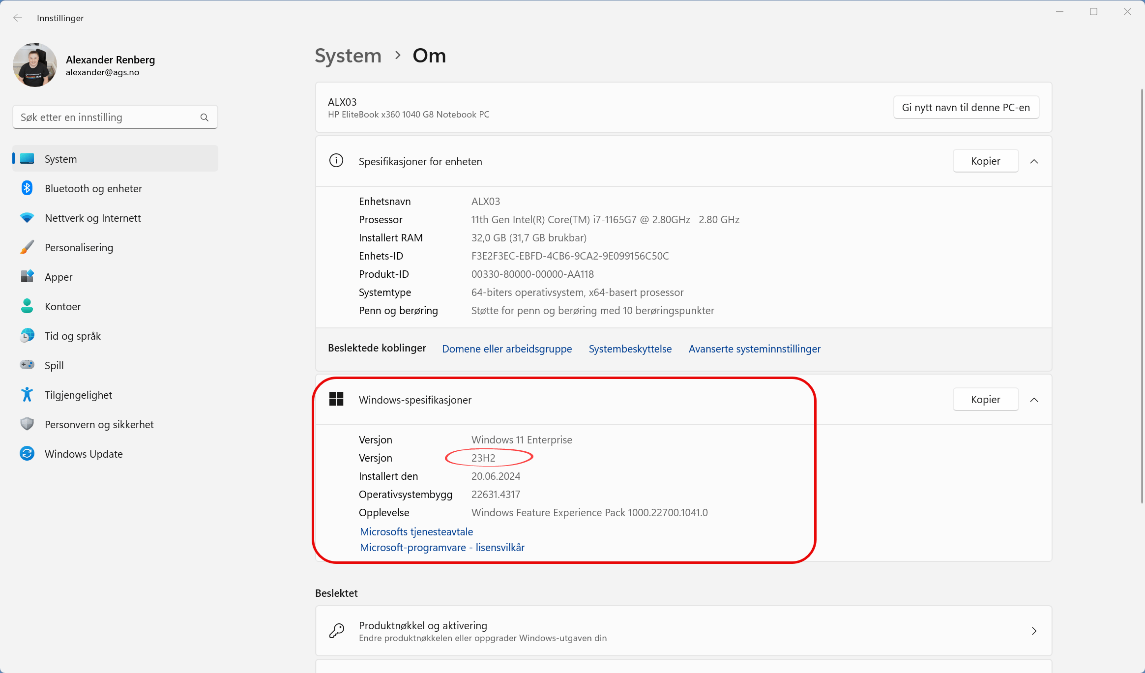
Task: Click the vertical scrollbar on the right
Action: tap(1142, 296)
